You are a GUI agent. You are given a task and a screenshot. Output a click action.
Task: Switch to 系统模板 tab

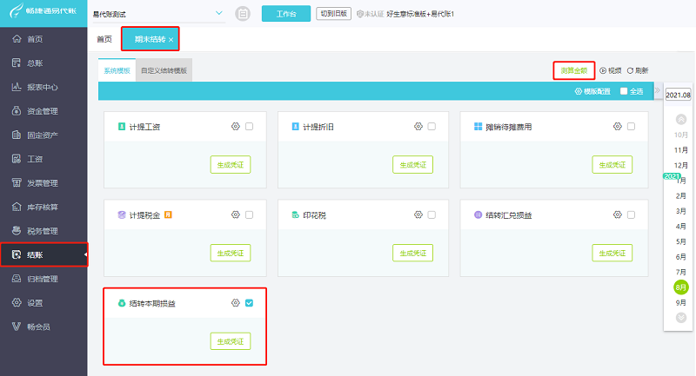(117, 70)
